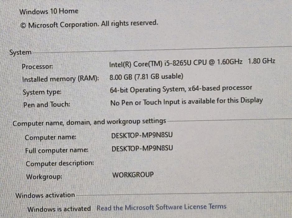
Task: Select the 64-bit Operating System value
Action: click(x=181, y=89)
